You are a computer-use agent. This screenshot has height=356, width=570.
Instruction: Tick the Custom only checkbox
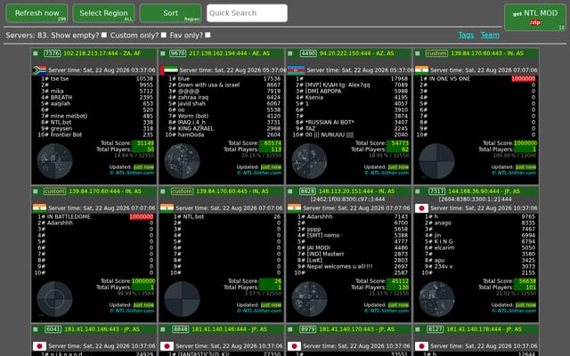pyautogui.click(x=164, y=35)
